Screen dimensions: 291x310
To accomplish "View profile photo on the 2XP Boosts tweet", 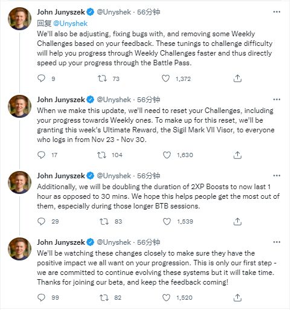I will click(19, 182).
